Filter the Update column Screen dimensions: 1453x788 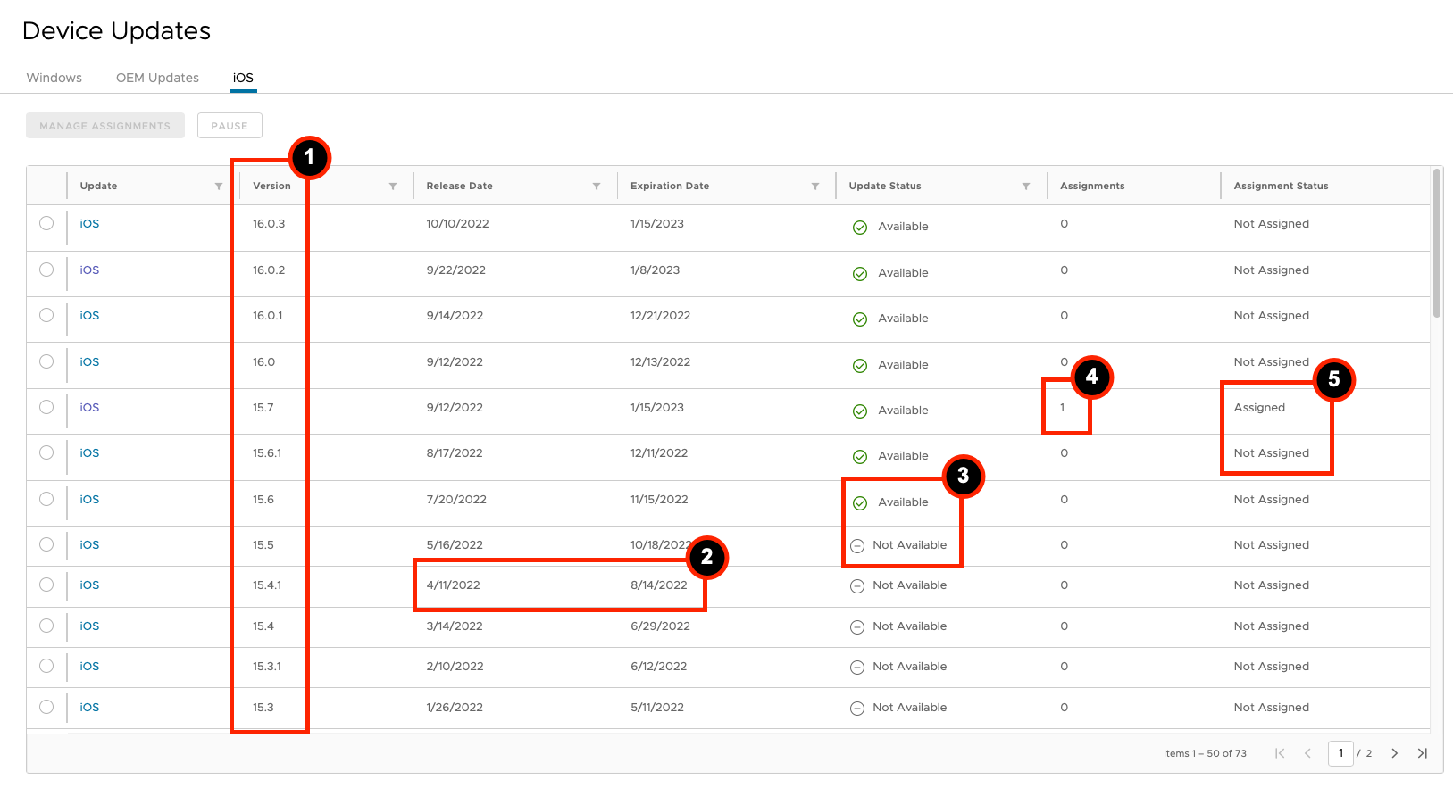coord(219,187)
